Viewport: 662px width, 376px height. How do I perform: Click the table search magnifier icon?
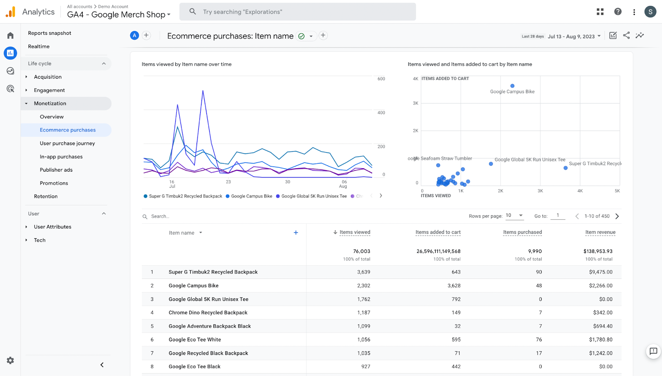tap(145, 217)
